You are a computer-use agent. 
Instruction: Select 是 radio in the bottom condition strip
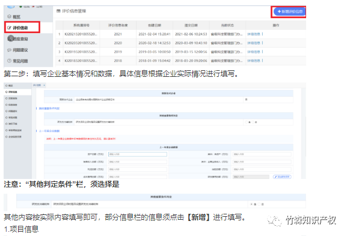pyautogui.click(x=251, y=204)
